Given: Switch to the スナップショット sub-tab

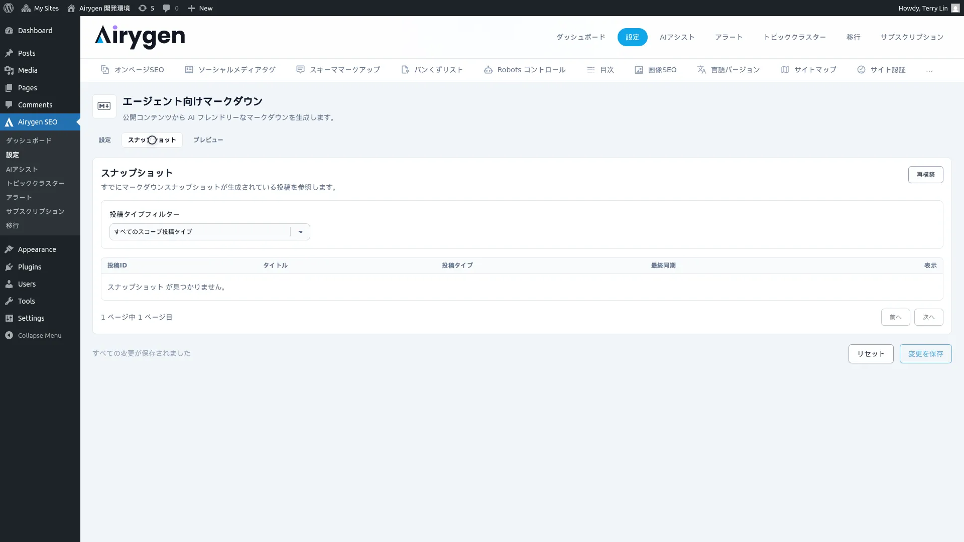Looking at the screenshot, I should (x=152, y=140).
